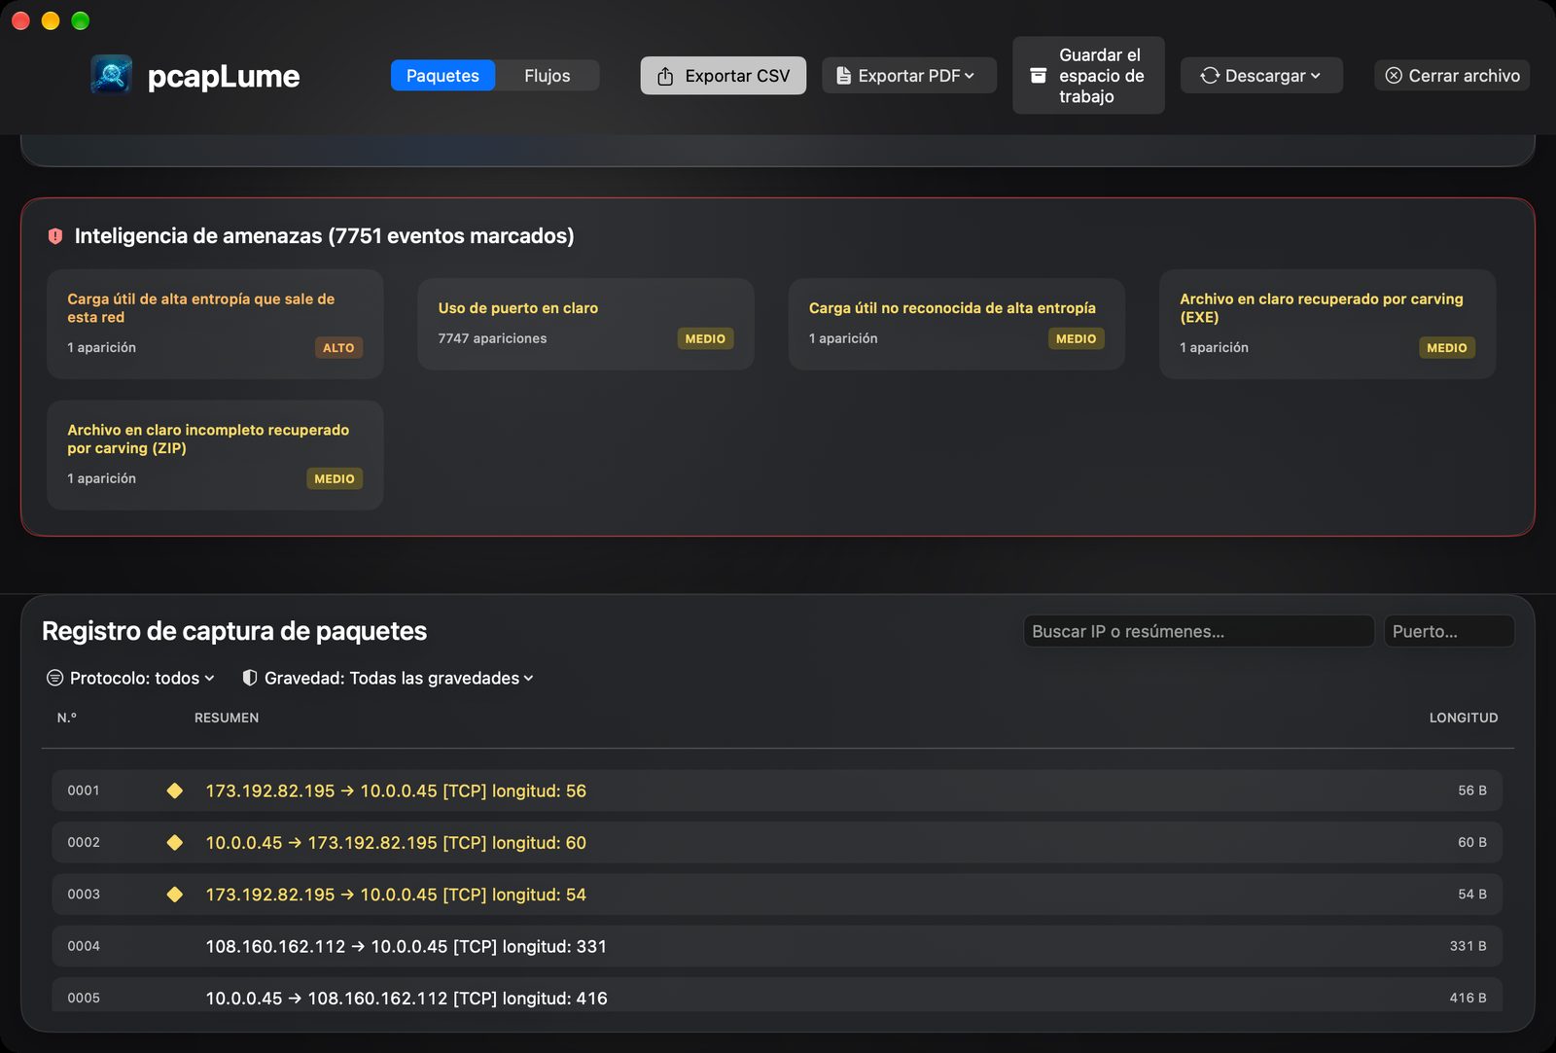The height and width of the screenshot is (1053, 1556).
Task: Open Archivo en claro recuperado por carving (EXE) card
Action: point(1327,324)
